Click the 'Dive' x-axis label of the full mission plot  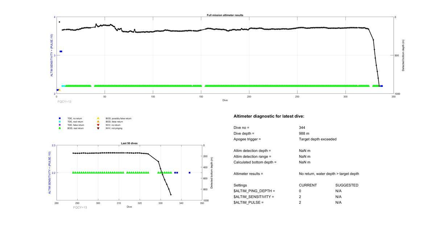(x=225, y=100)
